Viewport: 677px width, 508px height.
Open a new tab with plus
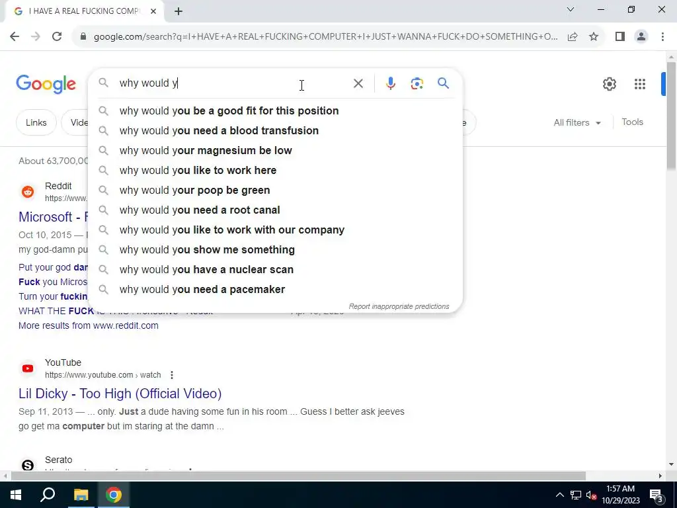(179, 11)
